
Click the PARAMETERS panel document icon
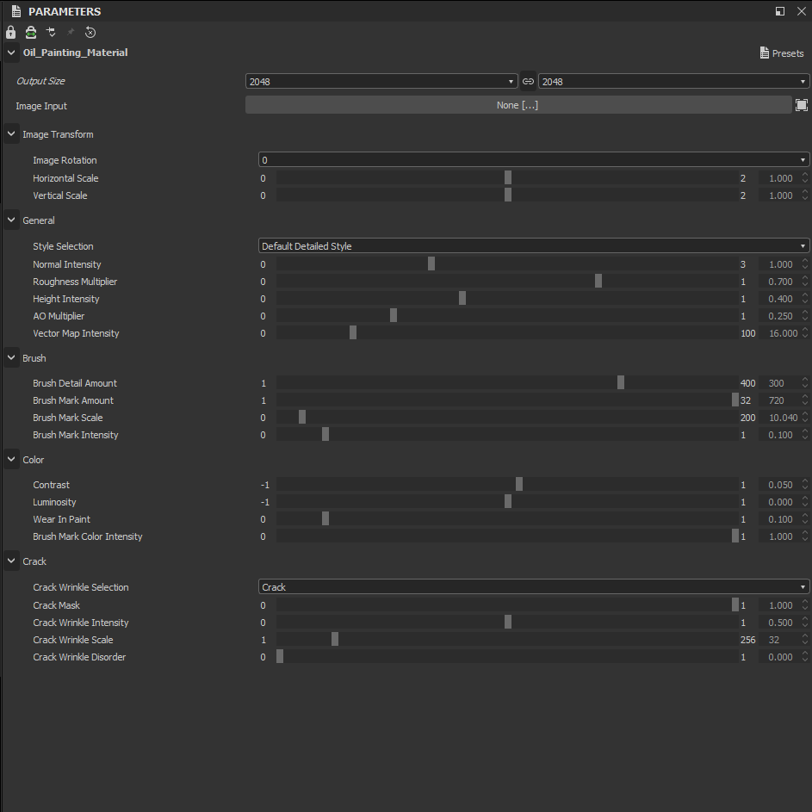[x=16, y=11]
